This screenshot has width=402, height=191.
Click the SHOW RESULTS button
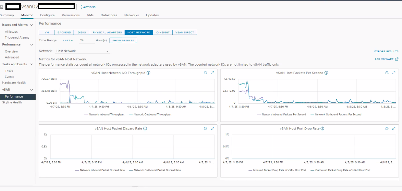pos(123,41)
